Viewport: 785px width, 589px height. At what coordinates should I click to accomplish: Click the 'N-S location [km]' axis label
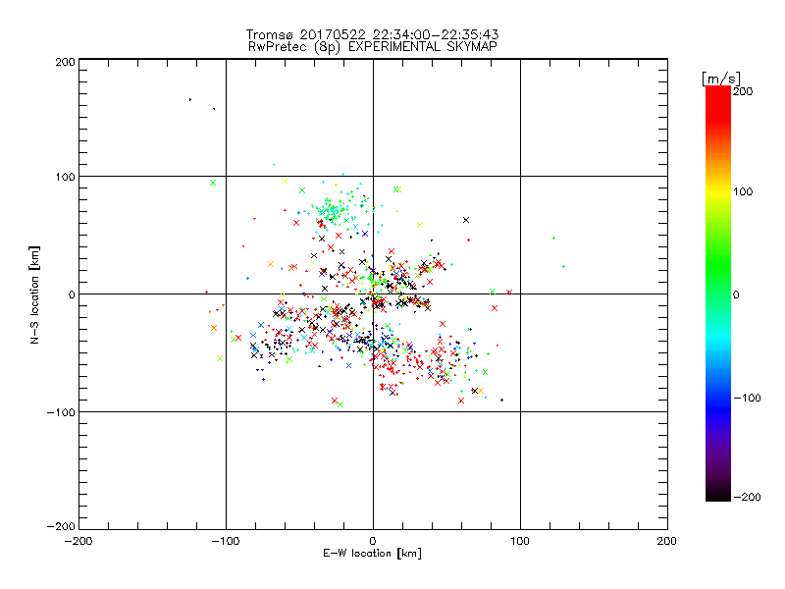point(34,294)
